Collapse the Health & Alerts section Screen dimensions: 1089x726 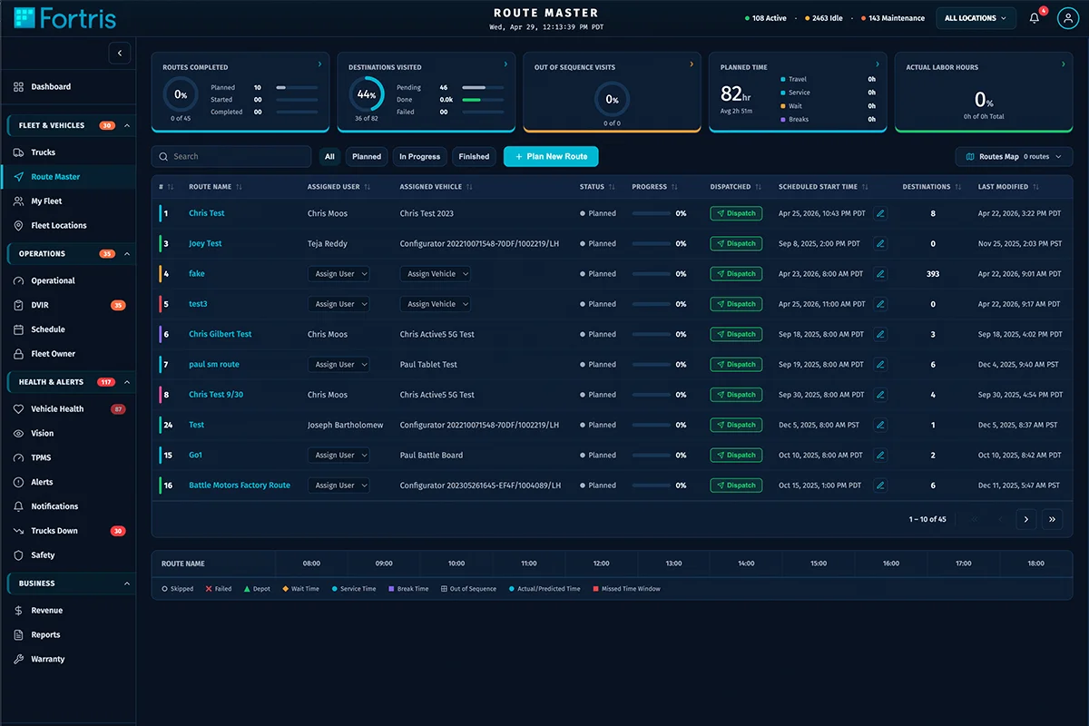click(x=127, y=382)
